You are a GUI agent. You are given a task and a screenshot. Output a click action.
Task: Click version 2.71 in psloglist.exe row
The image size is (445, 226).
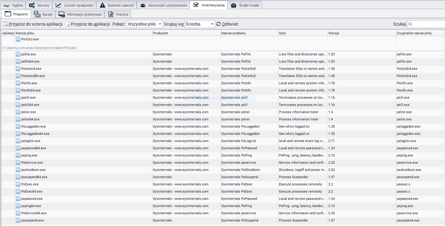click(x=331, y=141)
